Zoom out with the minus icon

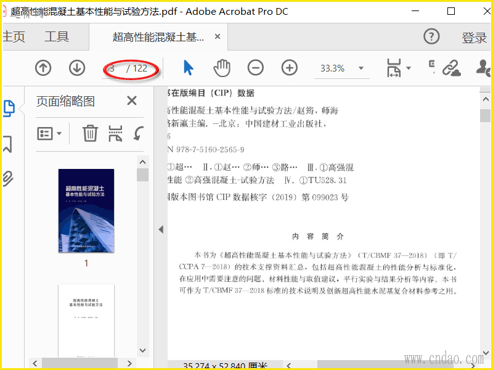(255, 68)
